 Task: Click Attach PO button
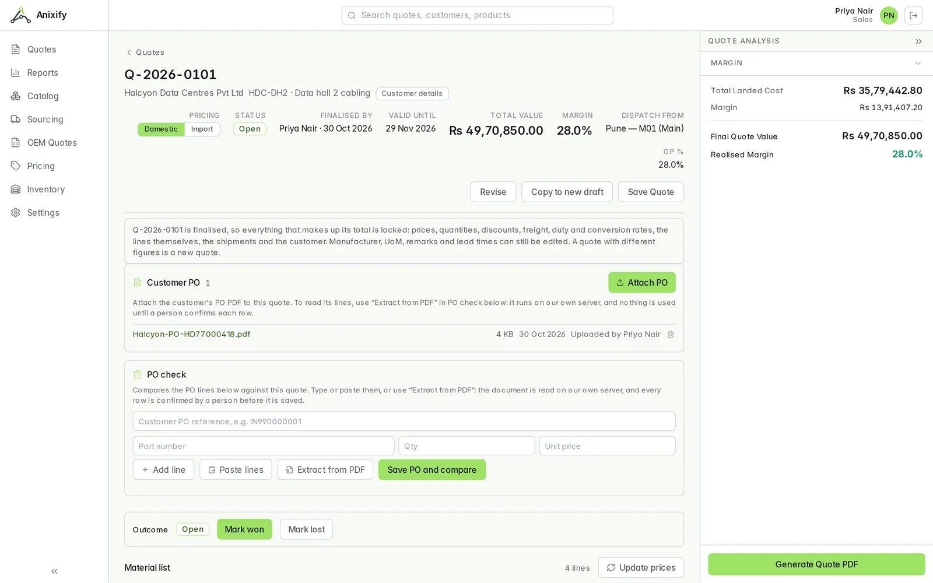(641, 283)
